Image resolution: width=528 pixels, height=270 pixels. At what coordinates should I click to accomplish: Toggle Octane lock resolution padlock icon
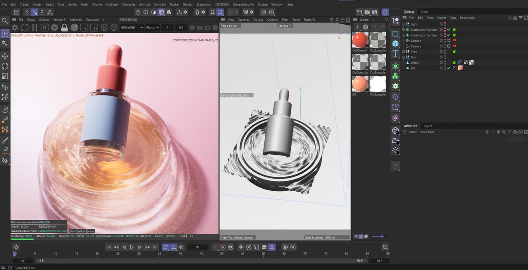pyautogui.click(x=64, y=27)
